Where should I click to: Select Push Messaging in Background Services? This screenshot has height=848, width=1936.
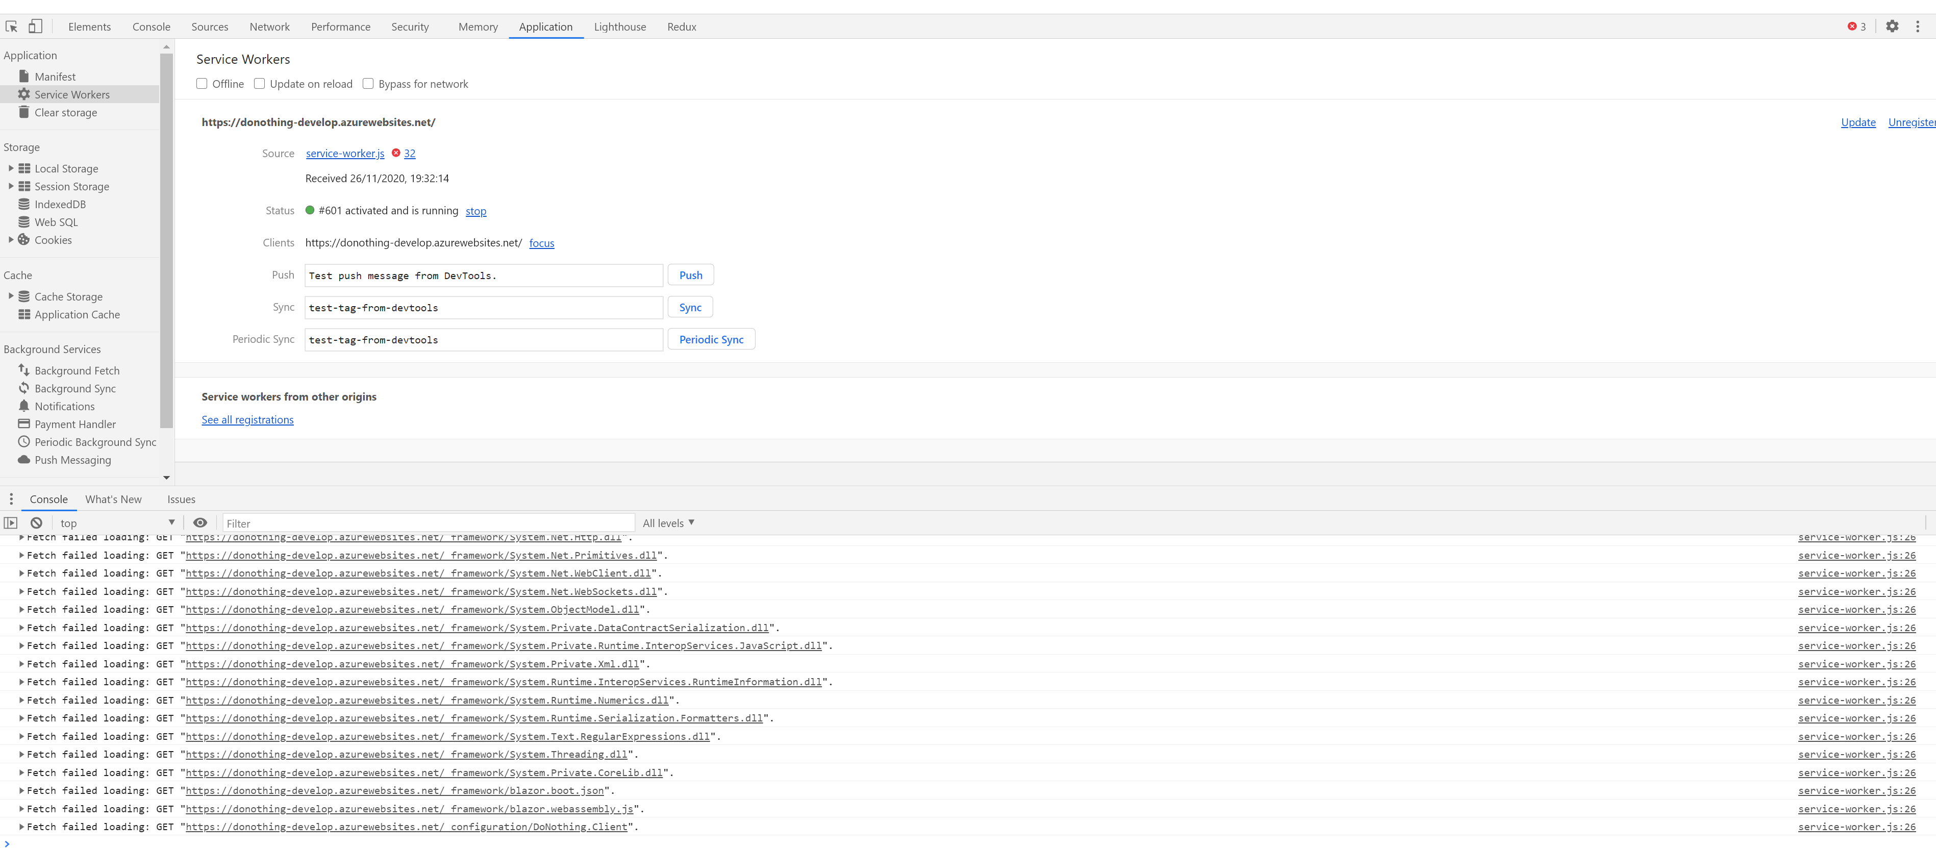[x=72, y=459]
